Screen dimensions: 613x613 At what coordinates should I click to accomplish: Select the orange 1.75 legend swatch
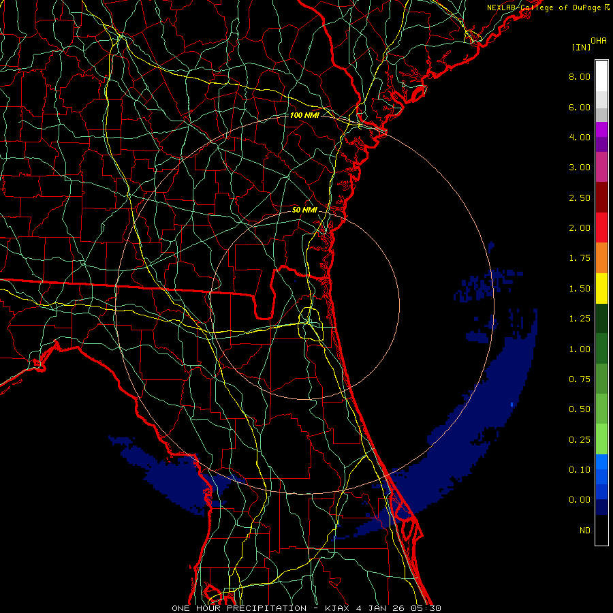pos(601,257)
